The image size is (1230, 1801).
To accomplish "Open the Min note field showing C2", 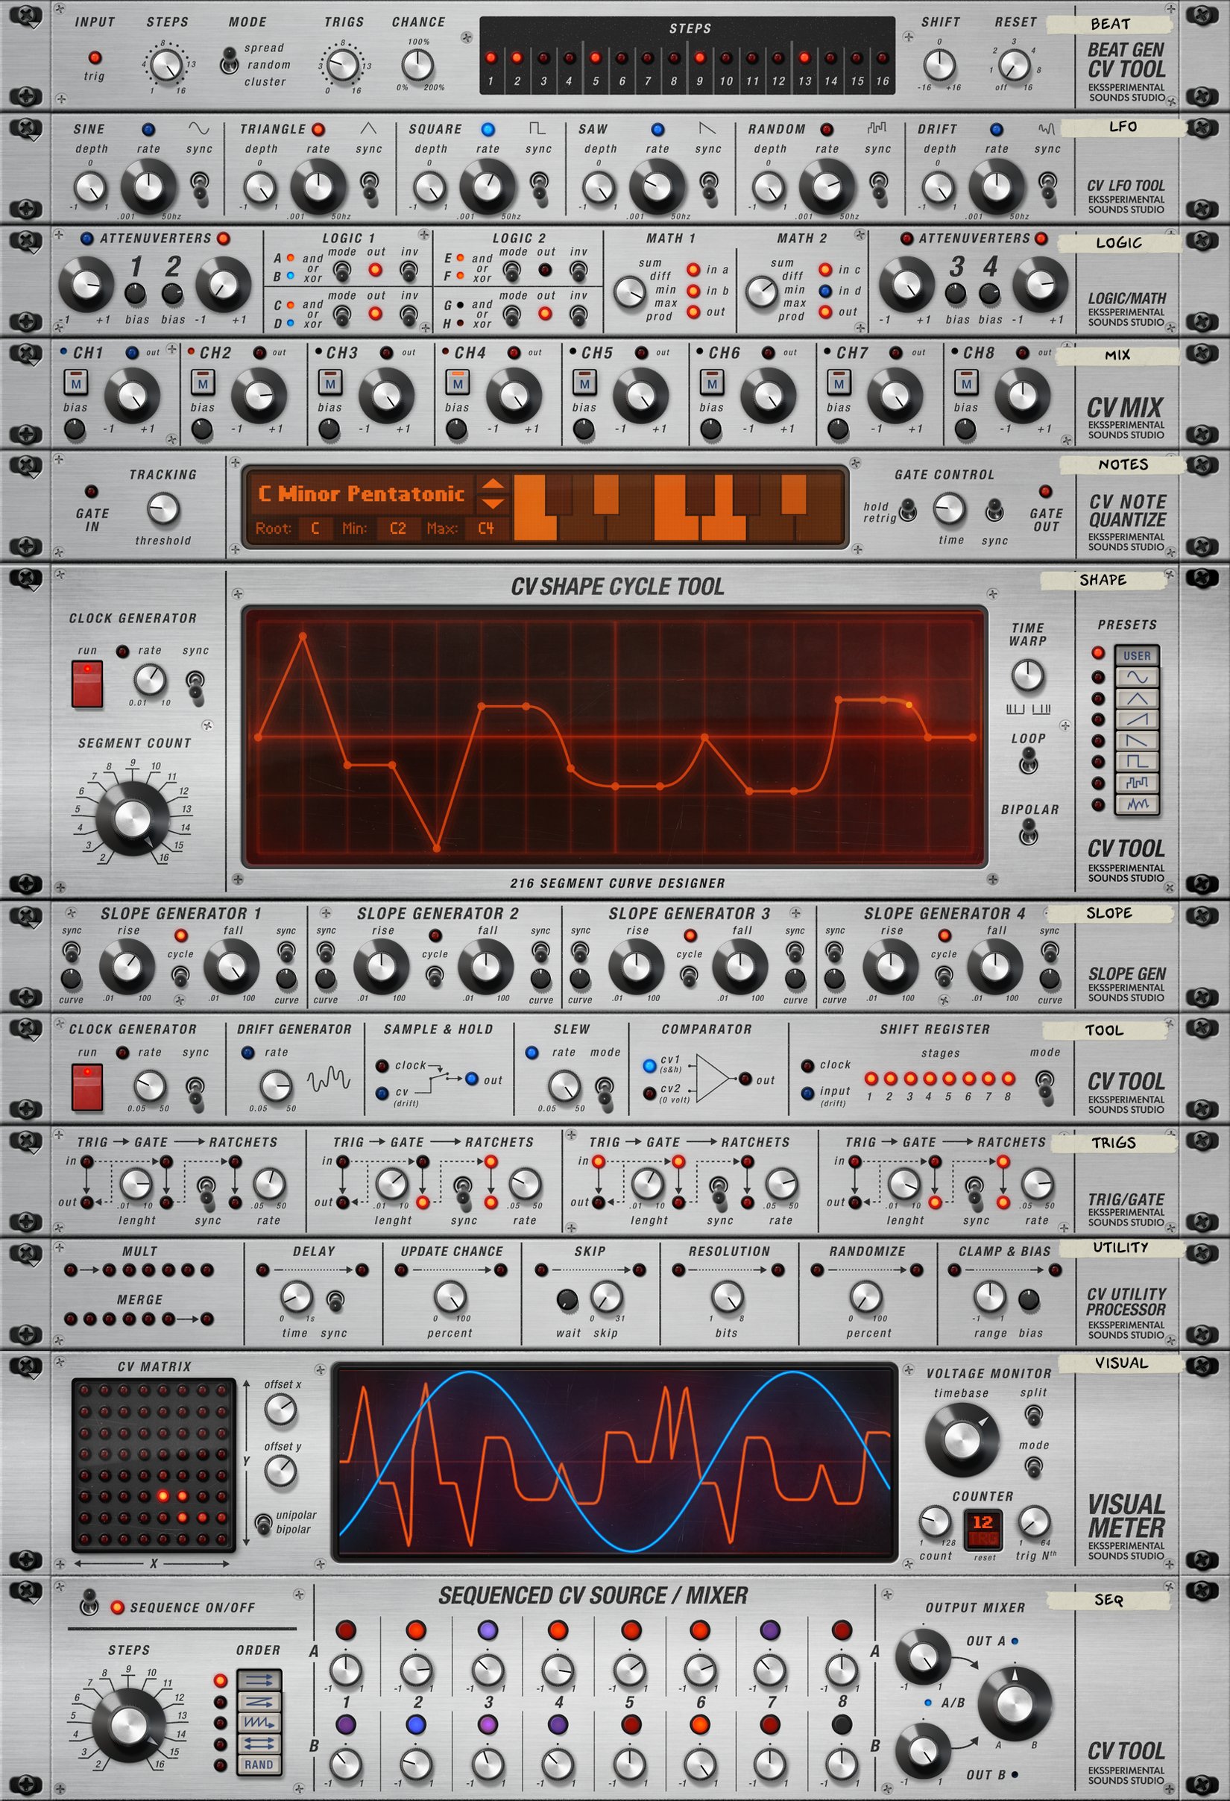I will (397, 529).
